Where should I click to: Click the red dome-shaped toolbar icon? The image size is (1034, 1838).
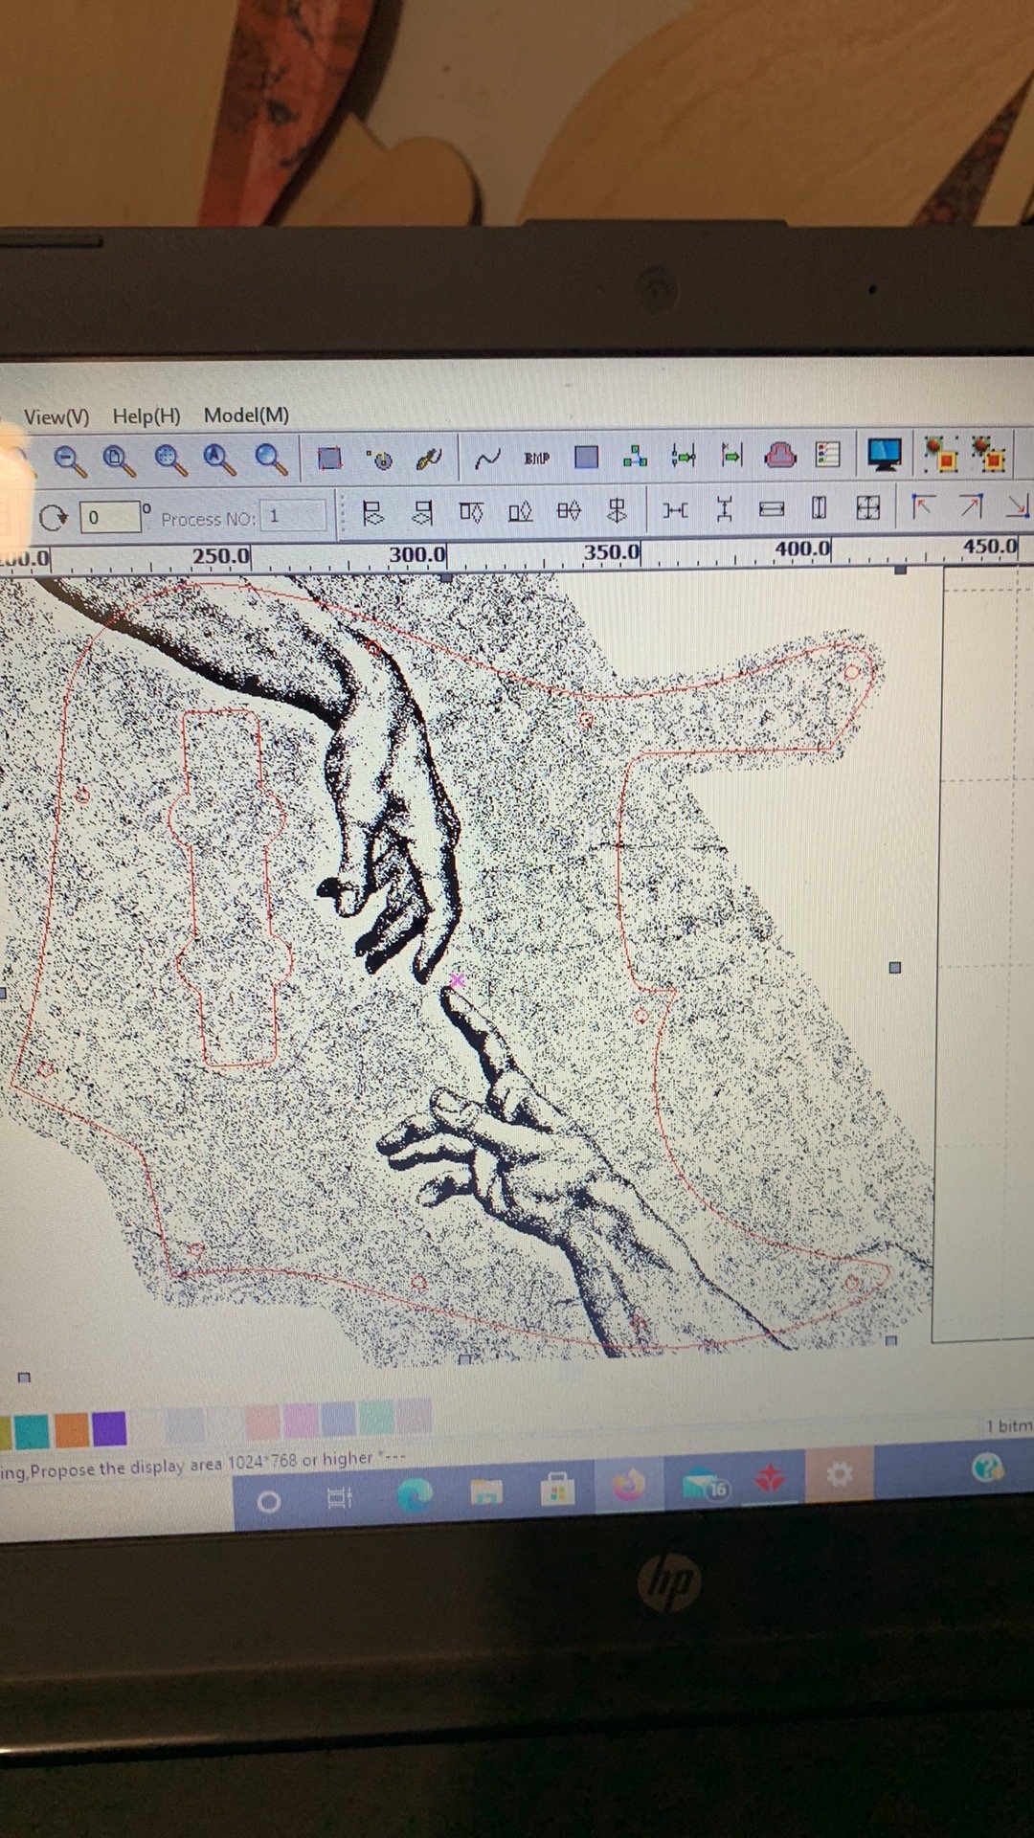pyautogui.click(x=780, y=454)
